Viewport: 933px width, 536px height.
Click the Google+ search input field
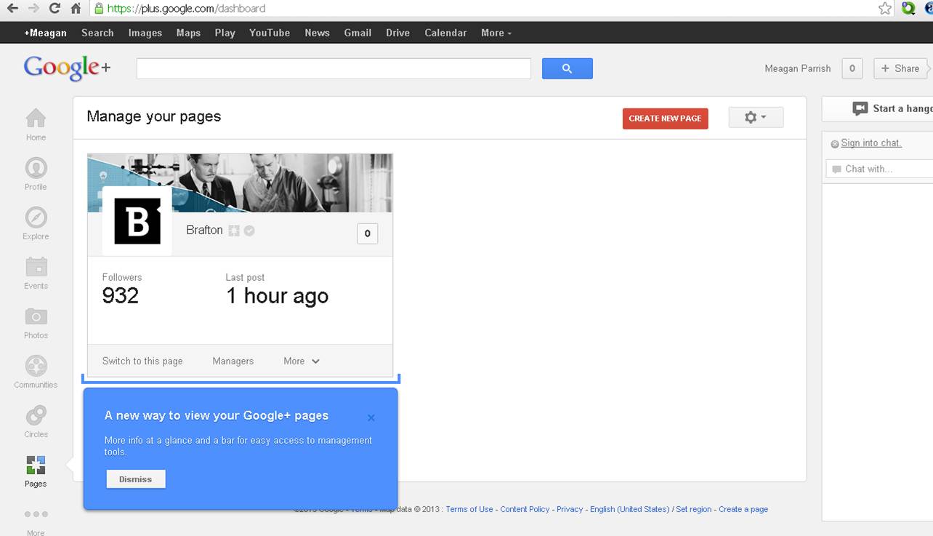coord(334,68)
